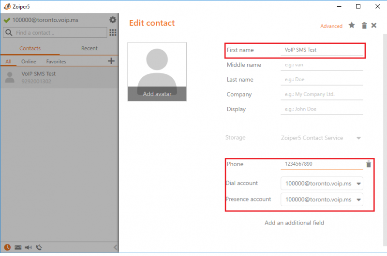387x256 pixels.
Task: Delete contact using top trash icon
Action: (364, 26)
